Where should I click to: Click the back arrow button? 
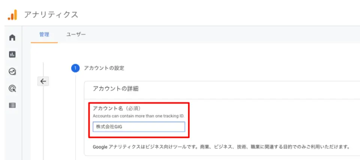coord(43,81)
